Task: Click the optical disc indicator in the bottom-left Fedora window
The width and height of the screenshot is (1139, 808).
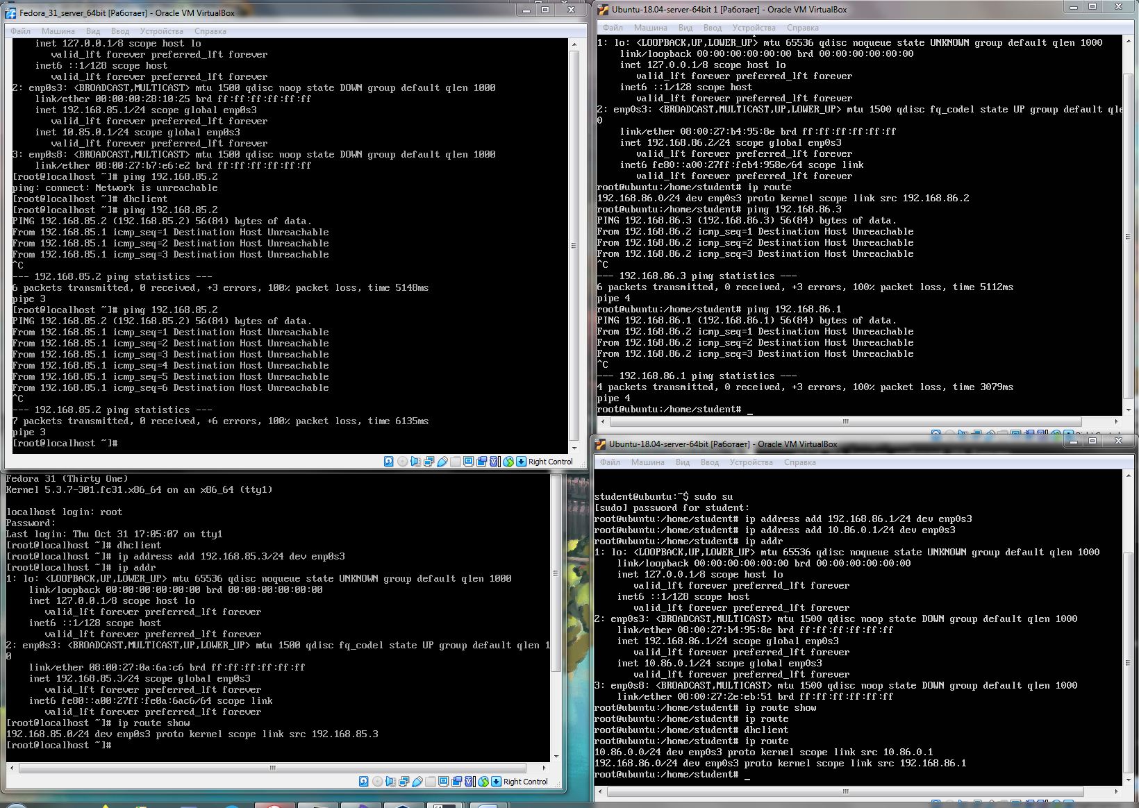Action: (x=377, y=782)
